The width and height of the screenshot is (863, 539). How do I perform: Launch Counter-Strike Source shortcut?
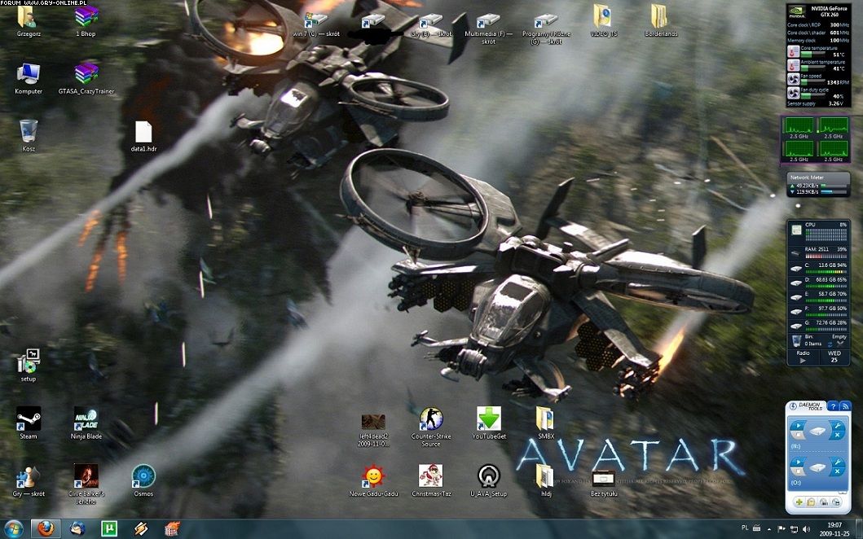point(431,427)
